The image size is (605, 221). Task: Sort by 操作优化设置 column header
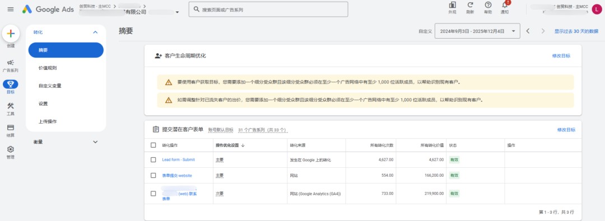227,145
